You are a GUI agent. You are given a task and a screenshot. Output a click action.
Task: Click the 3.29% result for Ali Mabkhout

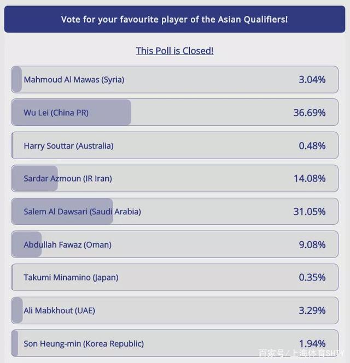(312, 311)
